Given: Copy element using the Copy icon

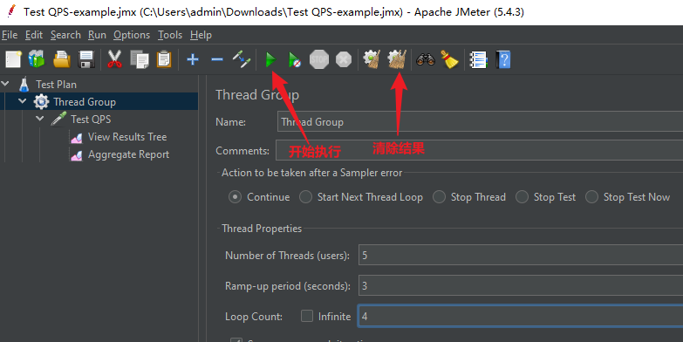Looking at the screenshot, I should pyautogui.click(x=140, y=59).
